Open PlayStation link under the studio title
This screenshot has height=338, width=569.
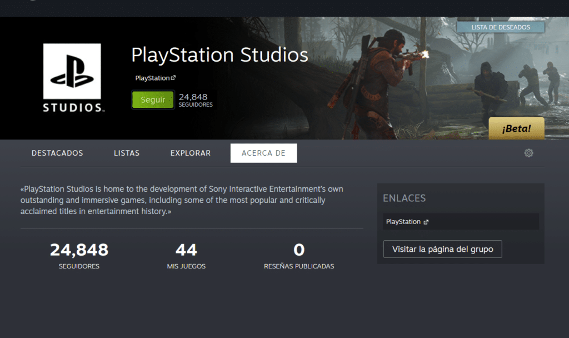[x=156, y=78]
